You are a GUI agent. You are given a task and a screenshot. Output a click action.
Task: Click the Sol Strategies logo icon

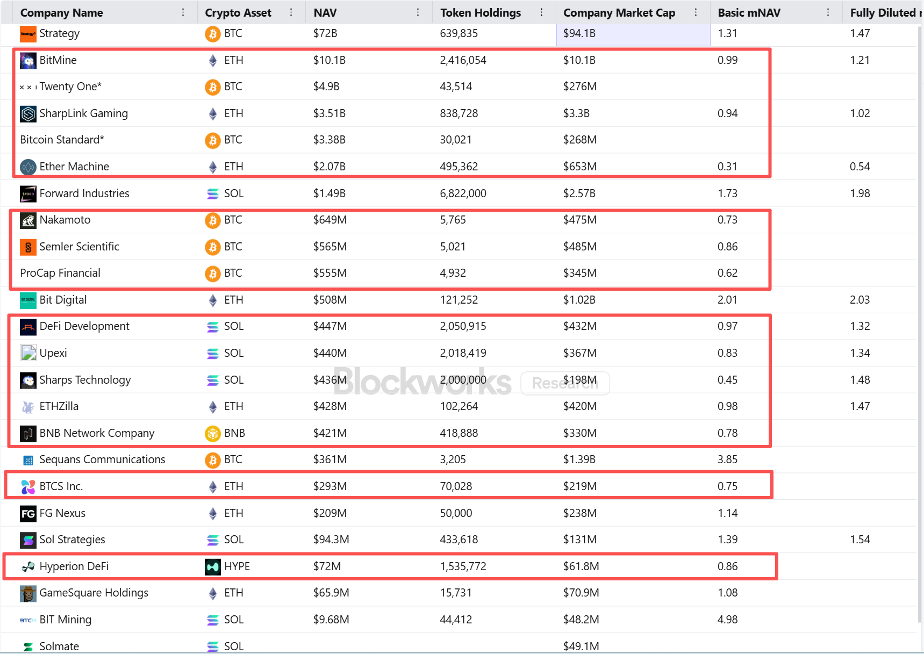(x=28, y=540)
